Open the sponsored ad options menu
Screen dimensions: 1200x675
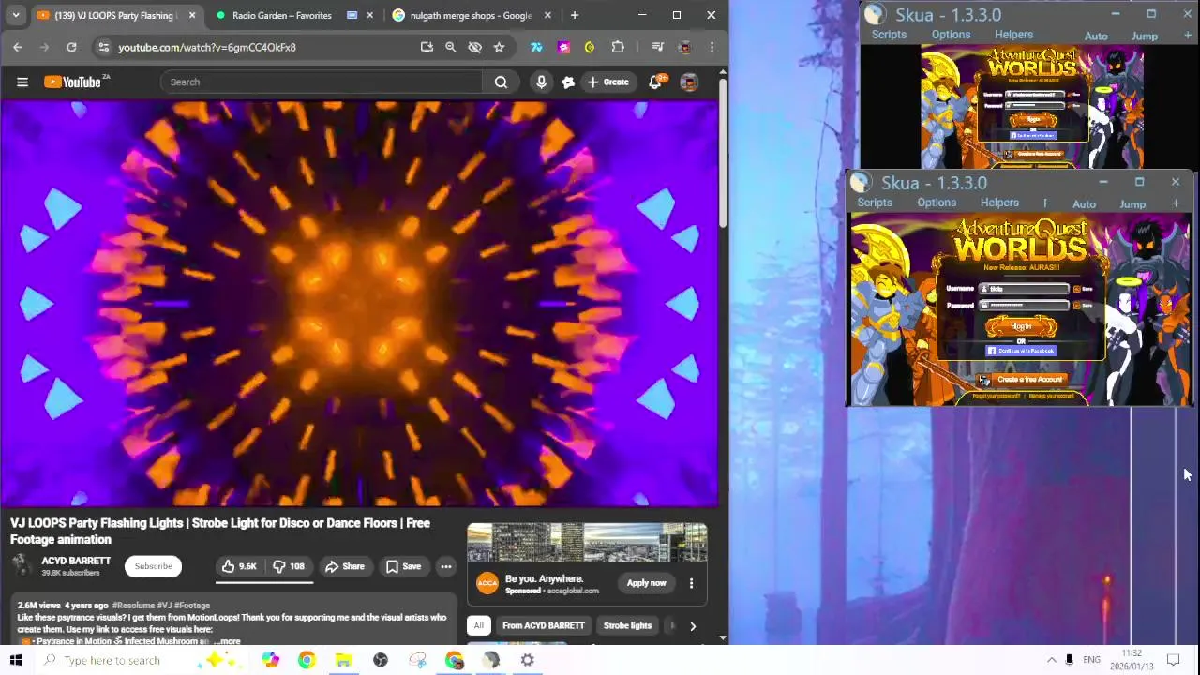(x=691, y=583)
